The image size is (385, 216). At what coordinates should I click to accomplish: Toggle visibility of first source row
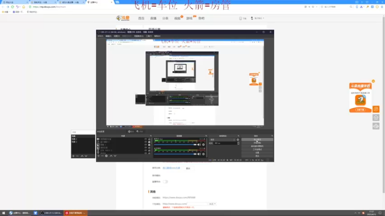click(146, 139)
